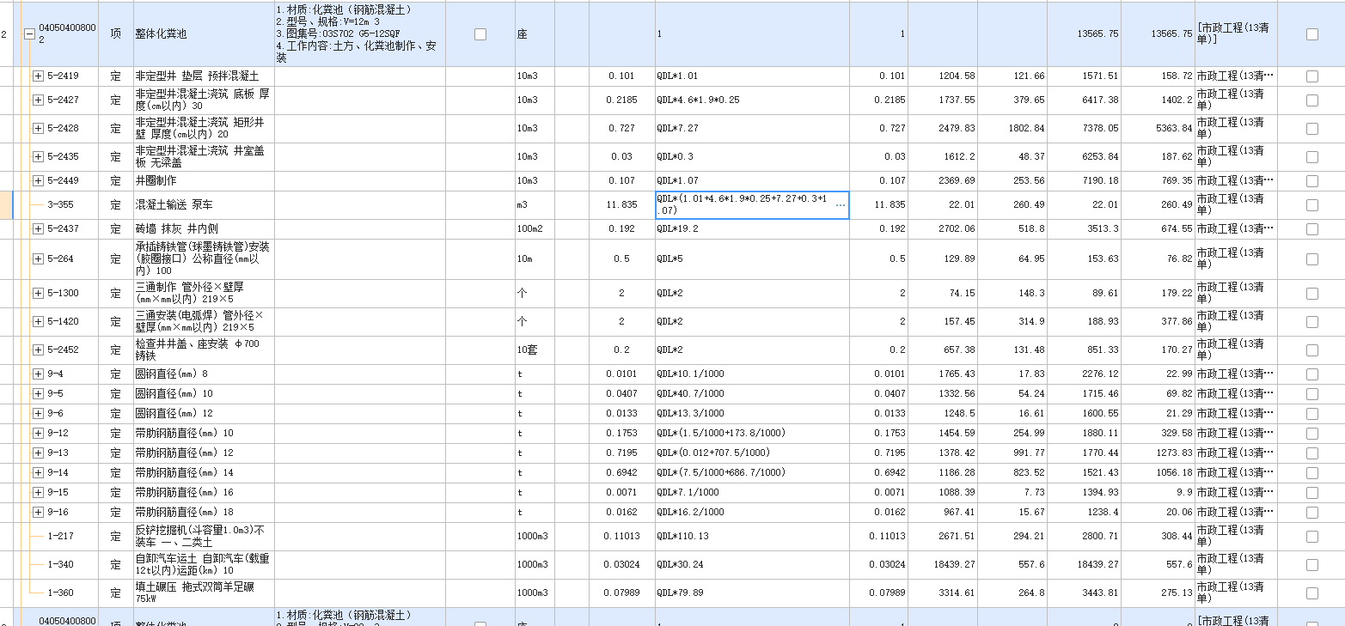Tick the checkbox for row 1-340
Screen dimensions: 1345x626
[1311, 565]
